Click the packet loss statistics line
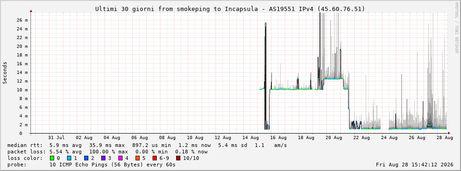 click(107, 152)
